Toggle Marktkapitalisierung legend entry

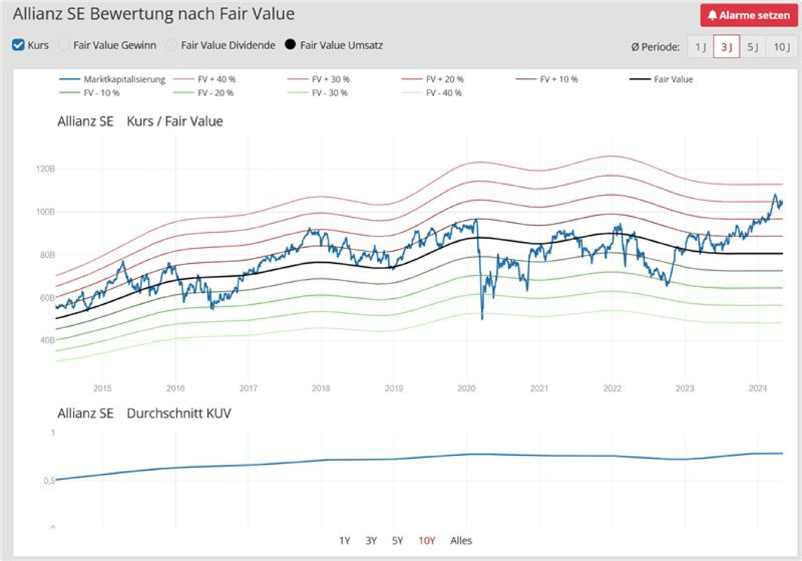pyautogui.click(x=112, y=79)
